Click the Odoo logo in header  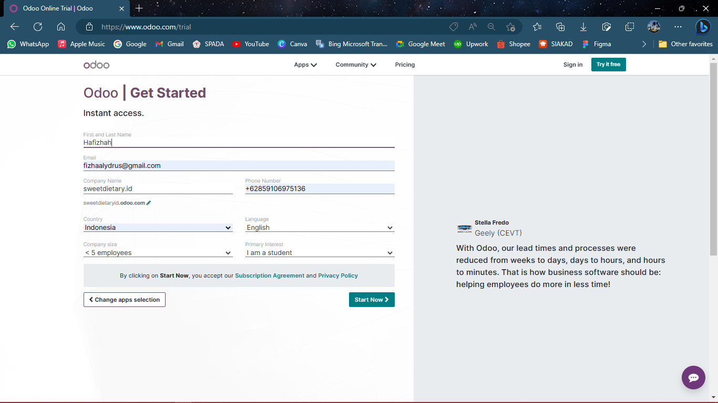coord(96,65)
